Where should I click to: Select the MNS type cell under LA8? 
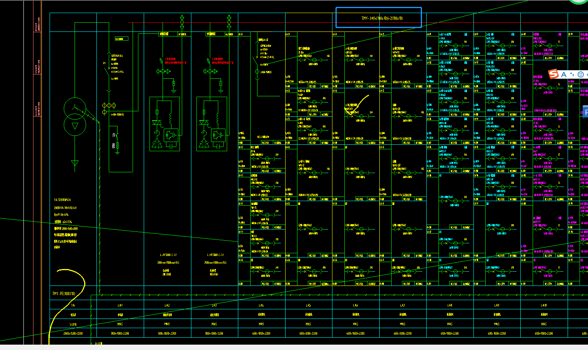click(x=450, y=324)
